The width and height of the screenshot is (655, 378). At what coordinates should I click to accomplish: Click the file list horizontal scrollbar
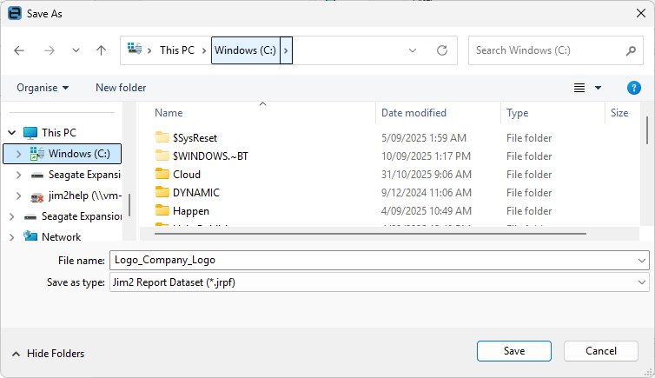click(370, 234)
